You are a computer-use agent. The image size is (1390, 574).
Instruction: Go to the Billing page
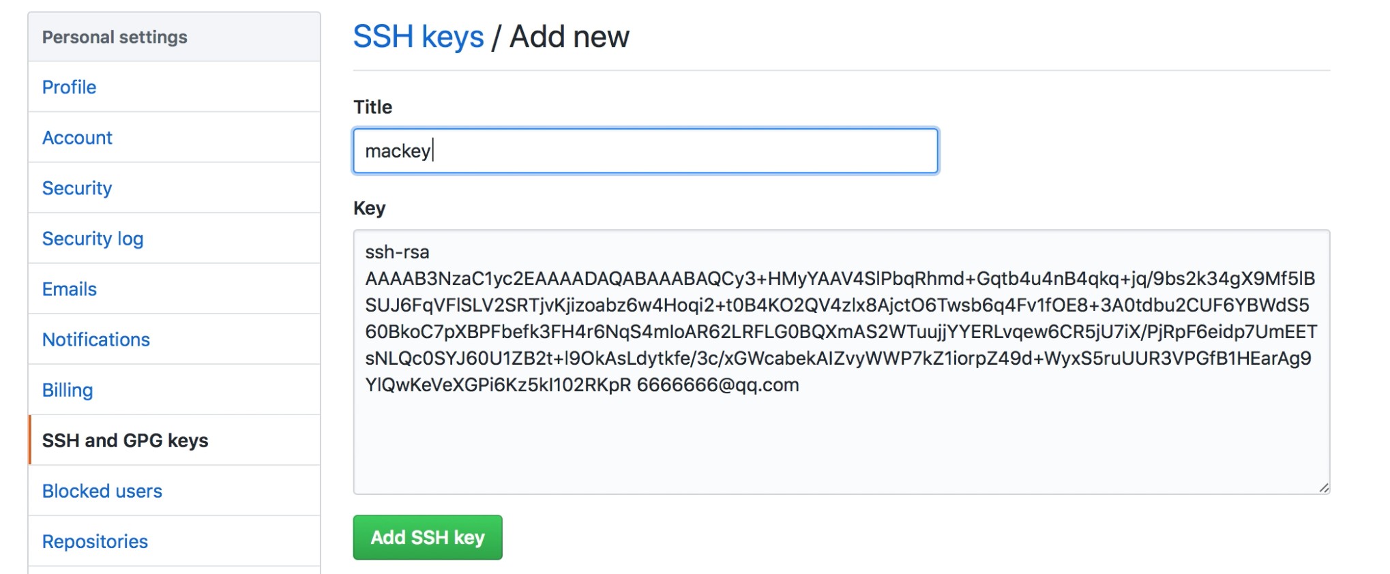coord(67,390)
